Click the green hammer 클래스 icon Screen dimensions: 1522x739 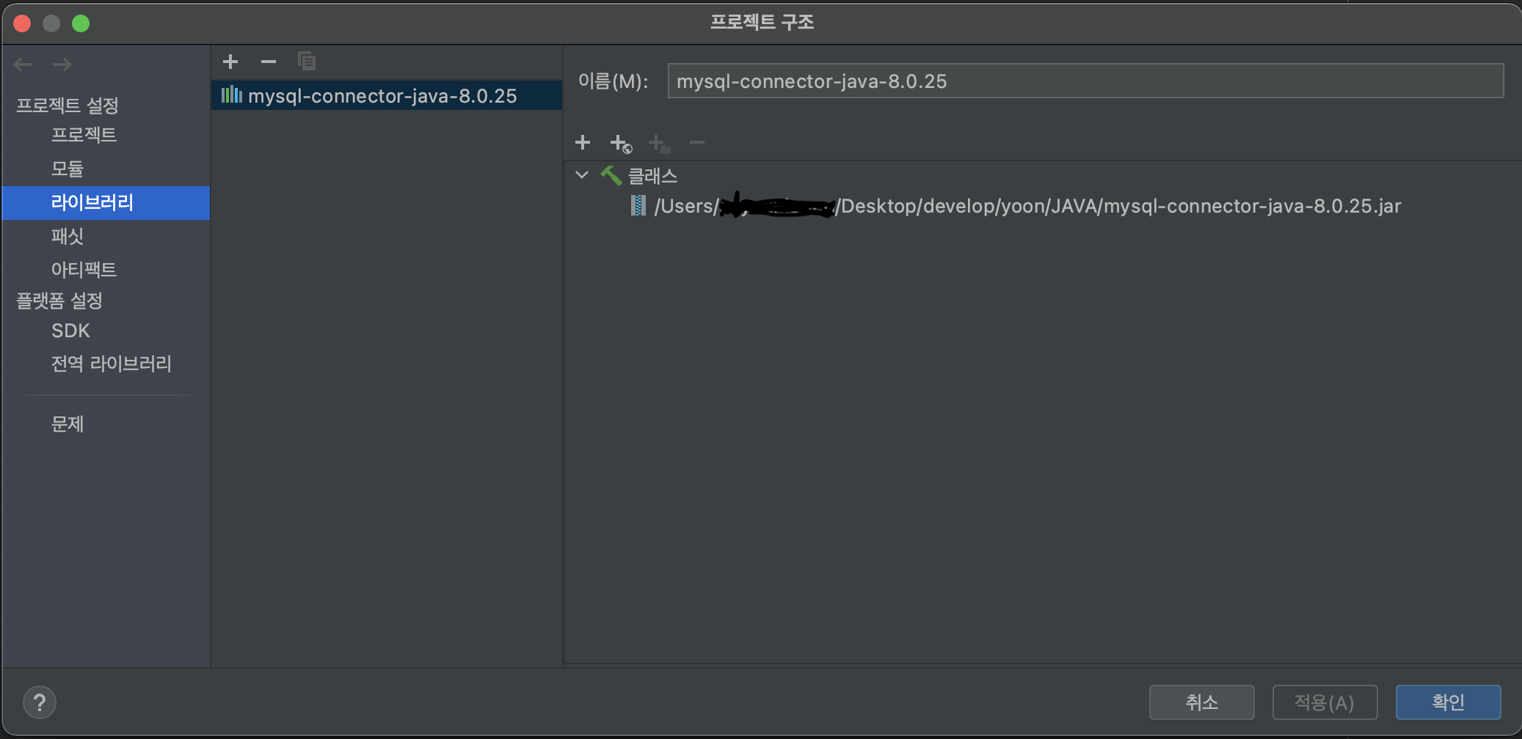tap(611, 175)
